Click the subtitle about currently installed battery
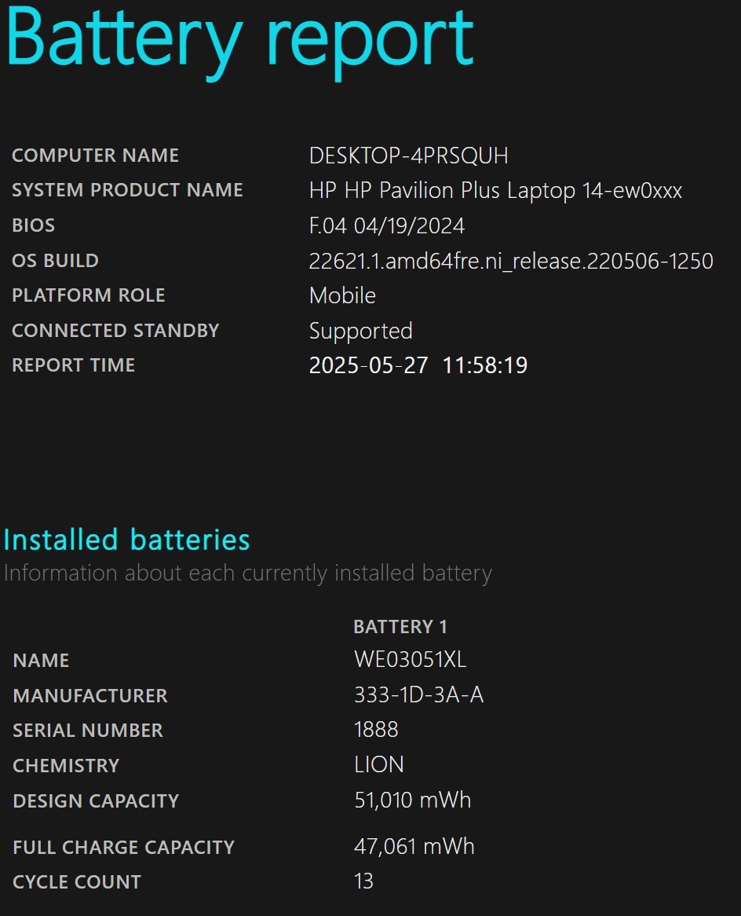The image size is (741, 916). (247, 573)
